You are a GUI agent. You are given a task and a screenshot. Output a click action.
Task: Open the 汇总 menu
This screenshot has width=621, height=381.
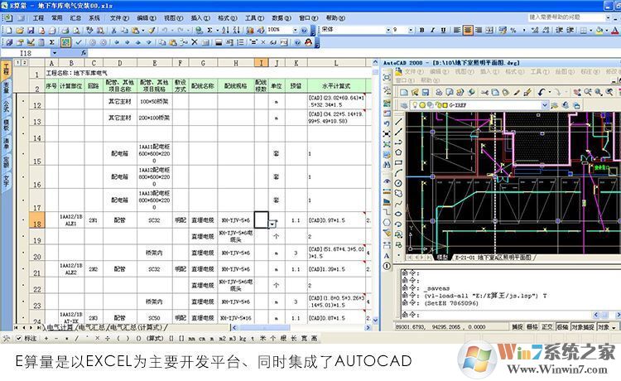click(x=75, y=18)
